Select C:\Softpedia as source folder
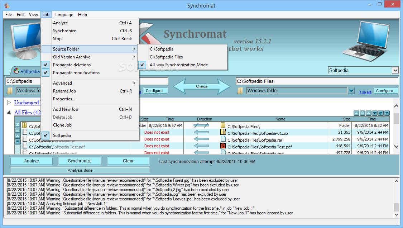The image size is (403, 228). tap(182, 49)
